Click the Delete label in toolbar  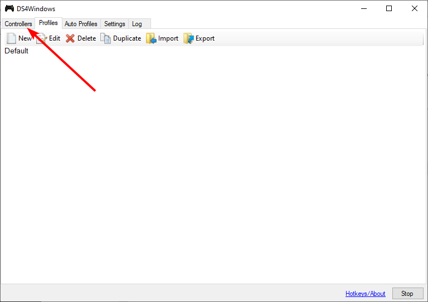(x=87, y=38)
